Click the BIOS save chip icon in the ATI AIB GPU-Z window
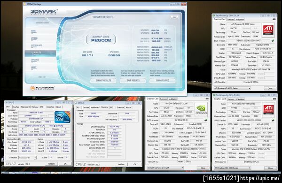The height and width of the screenshot is (183, 282). (273, 120)
